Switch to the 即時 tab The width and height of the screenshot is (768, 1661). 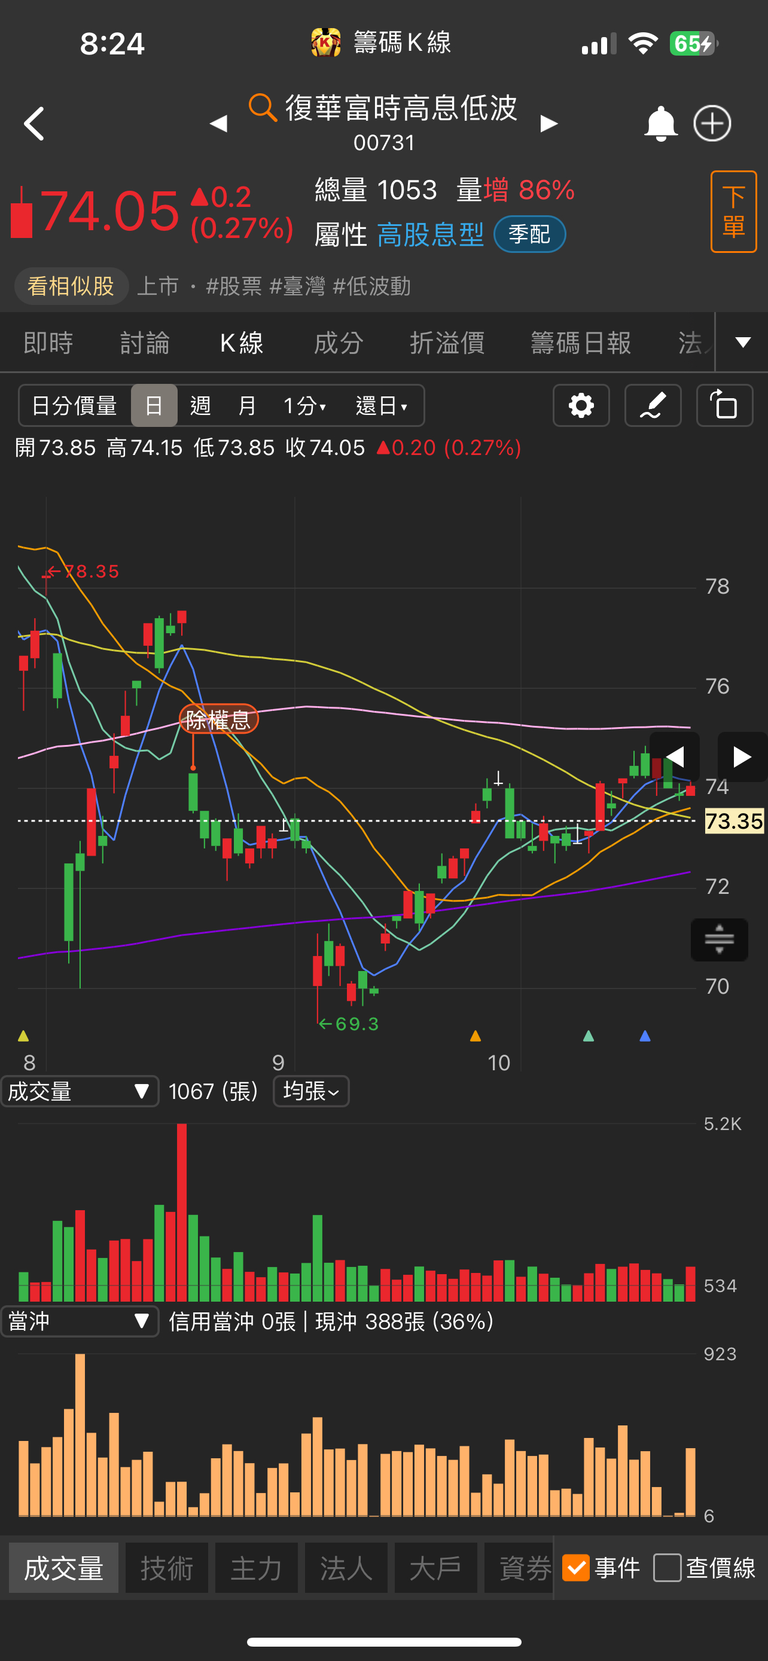click(x=48, y=343)
